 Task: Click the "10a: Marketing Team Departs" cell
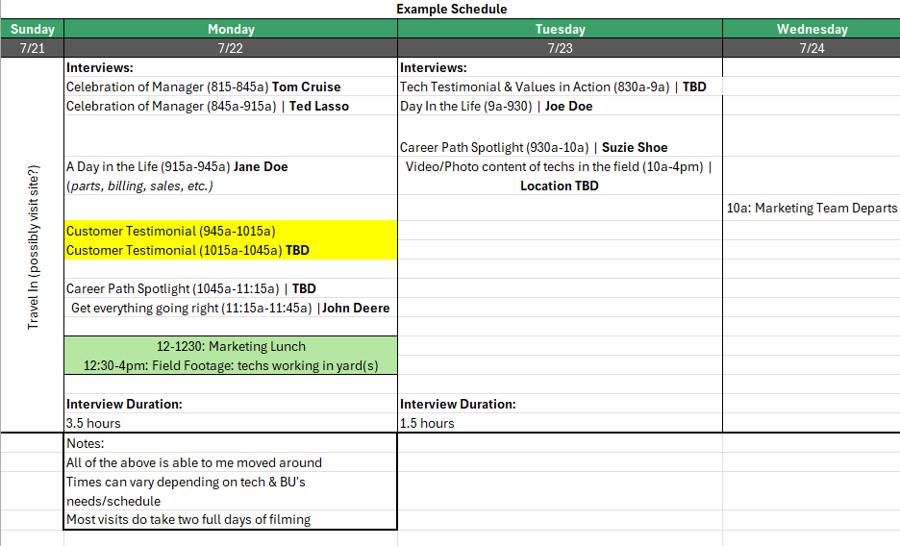(812, 208)
